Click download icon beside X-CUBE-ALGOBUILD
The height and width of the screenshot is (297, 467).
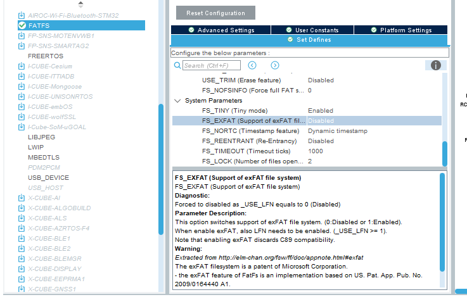coord(22,208)
